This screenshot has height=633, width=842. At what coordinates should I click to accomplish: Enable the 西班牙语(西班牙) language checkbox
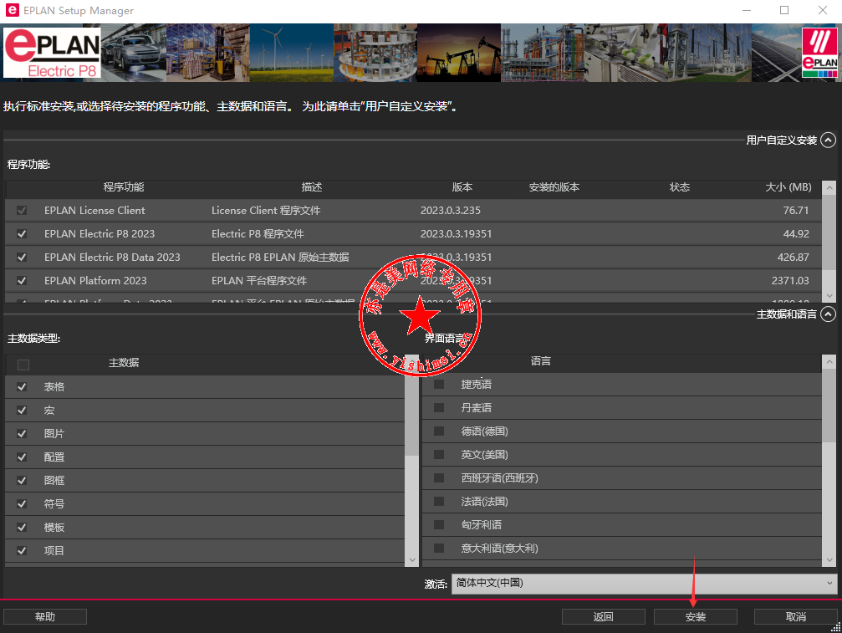click(439, 477)
